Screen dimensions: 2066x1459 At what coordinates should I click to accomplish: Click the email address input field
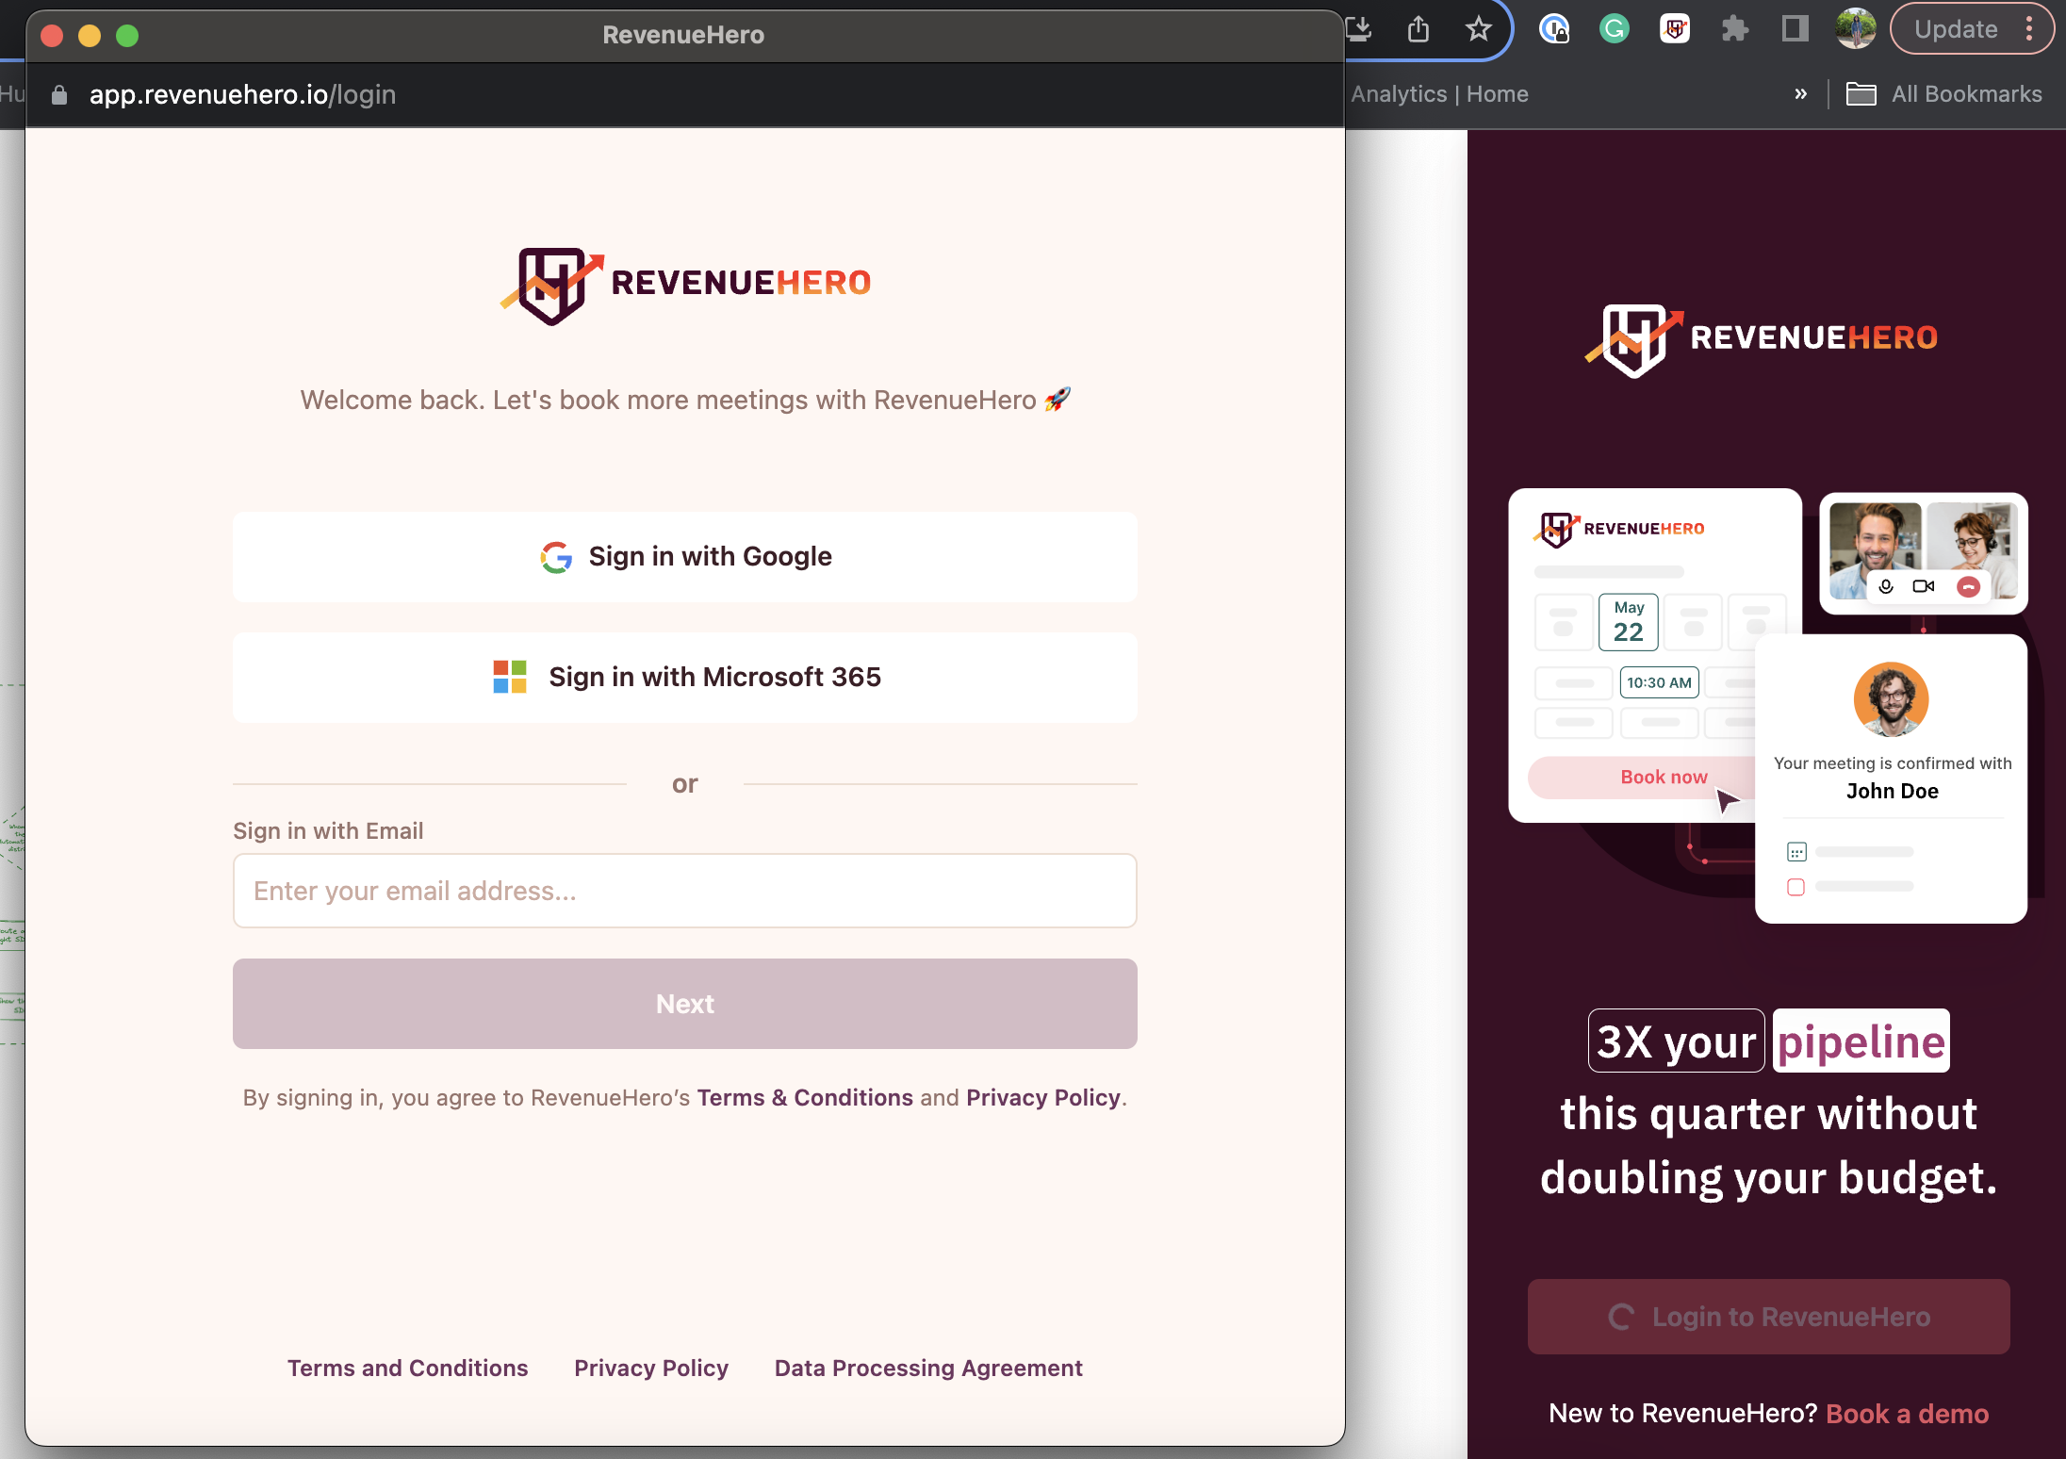point(685,891)
